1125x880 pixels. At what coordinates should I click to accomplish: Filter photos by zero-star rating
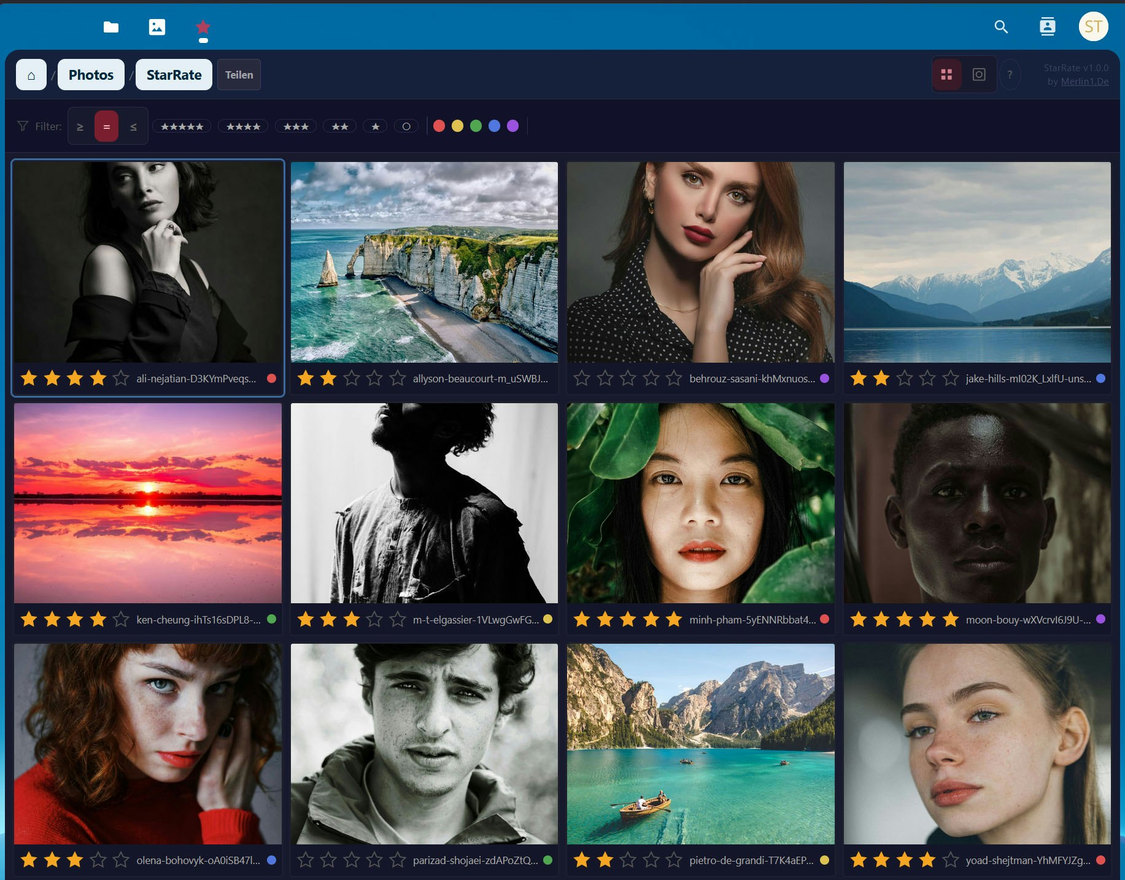pyautogui.click(x=406, y=126)
